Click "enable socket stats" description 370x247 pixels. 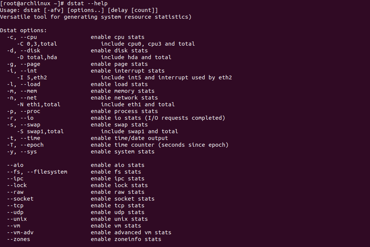click(x=123, y=199)
